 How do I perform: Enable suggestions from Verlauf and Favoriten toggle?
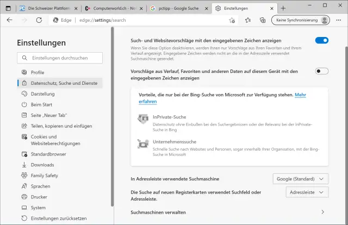(321, 71)
